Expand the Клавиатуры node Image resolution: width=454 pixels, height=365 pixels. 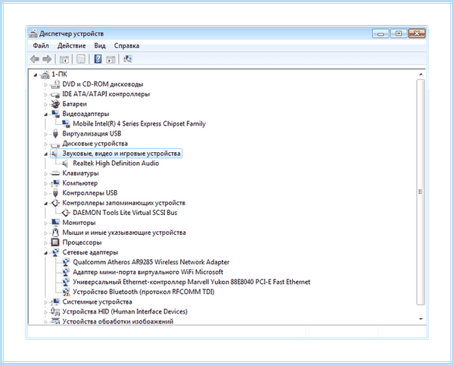[x=45, y=174]
